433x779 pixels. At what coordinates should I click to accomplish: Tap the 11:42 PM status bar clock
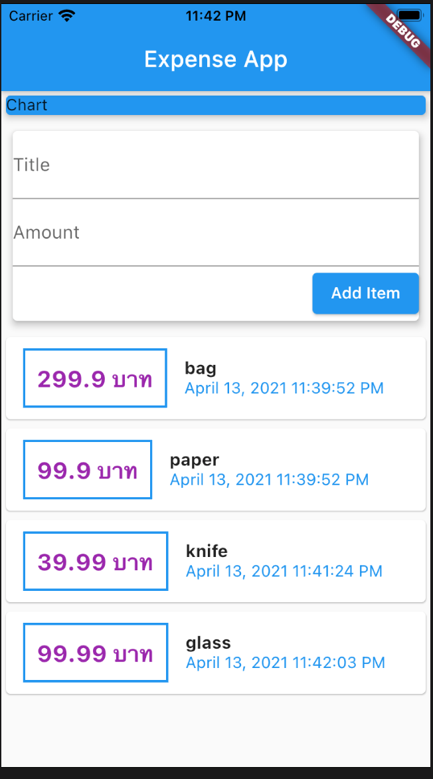tap(216, 16)
